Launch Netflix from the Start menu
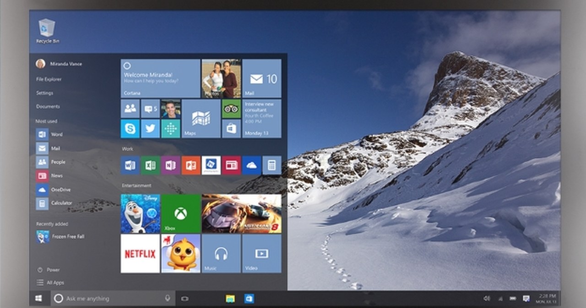The image size is (586, 308). coord(140,255)
